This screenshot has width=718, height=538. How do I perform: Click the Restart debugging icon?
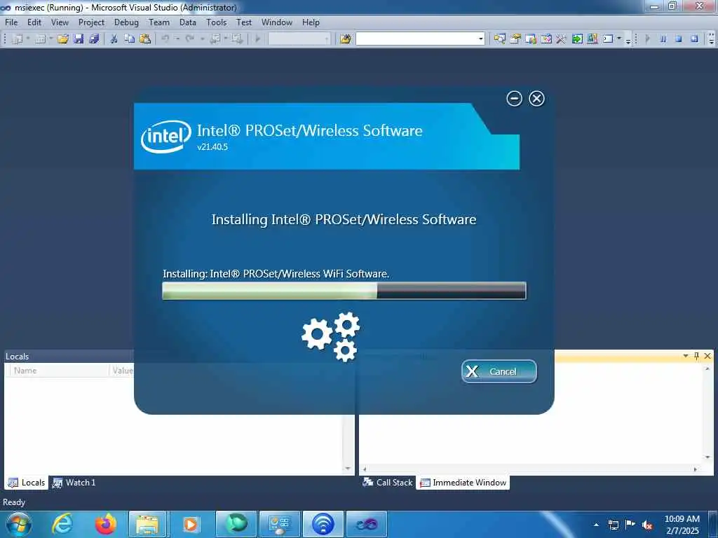694,39
